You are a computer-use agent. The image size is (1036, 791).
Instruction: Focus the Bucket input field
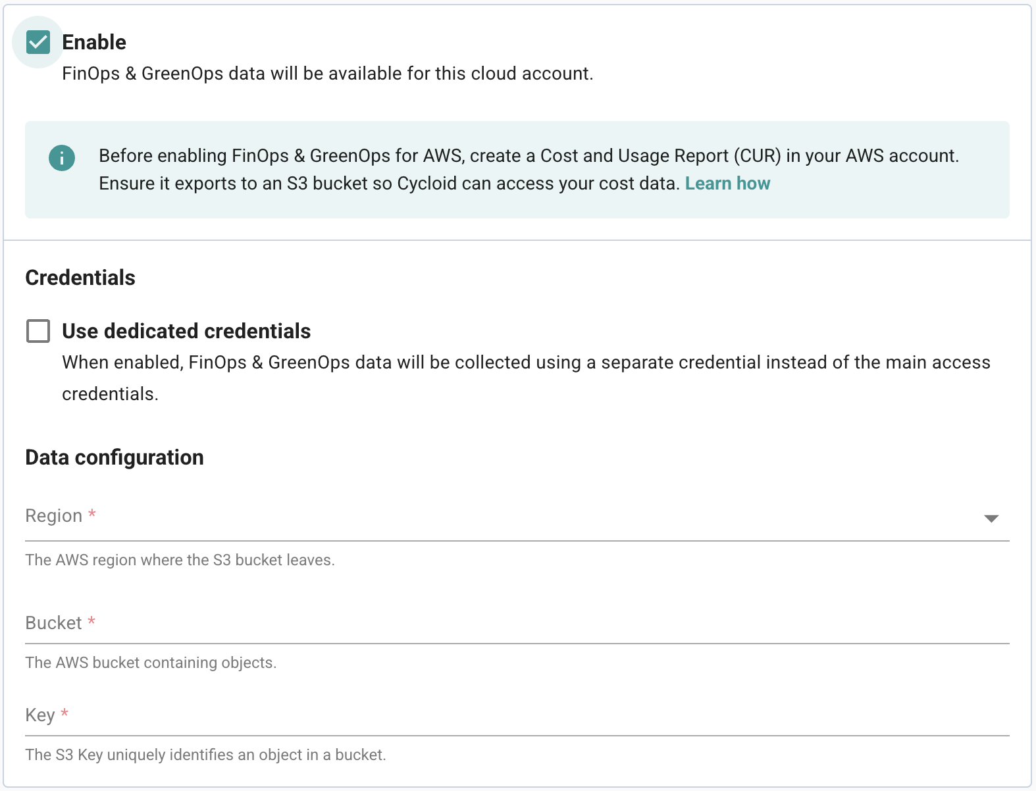tap(517, 623)
